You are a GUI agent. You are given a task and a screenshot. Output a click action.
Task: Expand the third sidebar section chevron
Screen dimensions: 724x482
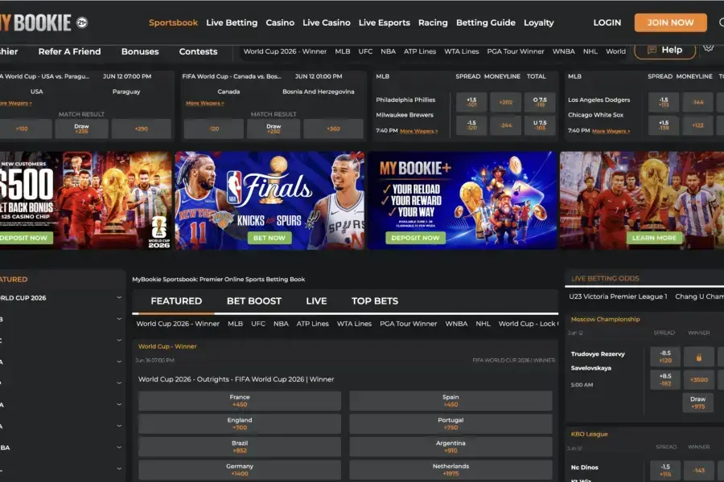pos(119,340)
